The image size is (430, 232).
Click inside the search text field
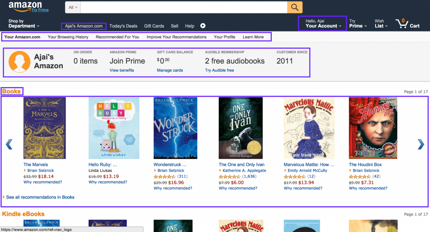pos(184,7)
